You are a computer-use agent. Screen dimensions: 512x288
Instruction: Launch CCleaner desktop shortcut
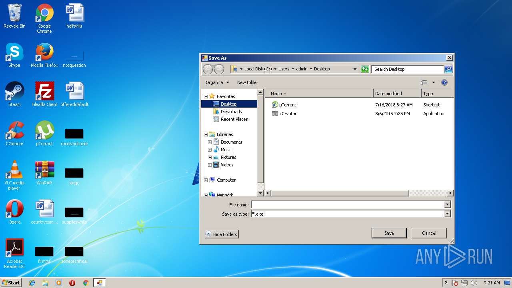point(14,134)
